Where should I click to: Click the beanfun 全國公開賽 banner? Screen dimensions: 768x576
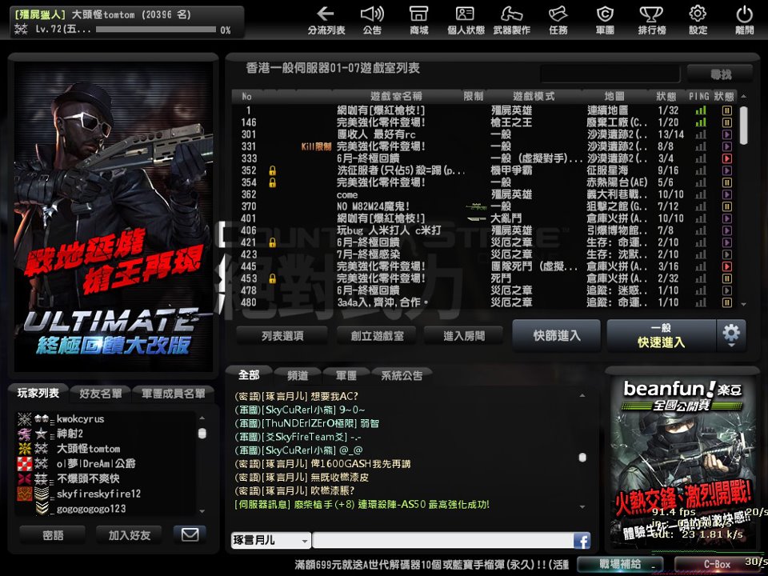click(x=682, y=461)
